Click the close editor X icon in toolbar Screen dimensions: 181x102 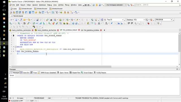[21, 20]
